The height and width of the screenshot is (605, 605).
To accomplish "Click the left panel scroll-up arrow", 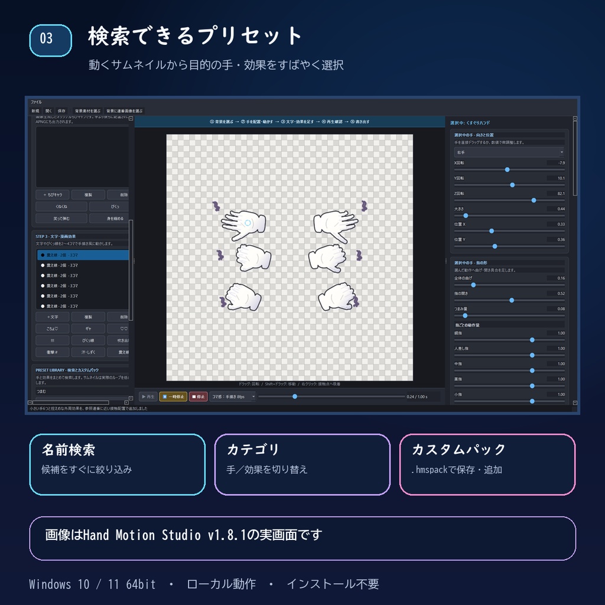I will (x=131, y=118).
